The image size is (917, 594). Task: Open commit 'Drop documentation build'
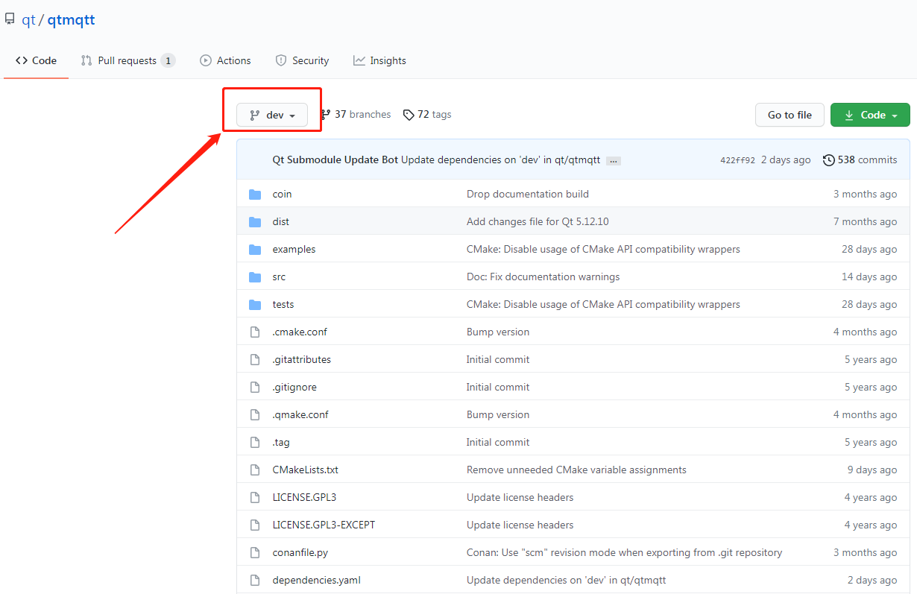pos(528,195)
